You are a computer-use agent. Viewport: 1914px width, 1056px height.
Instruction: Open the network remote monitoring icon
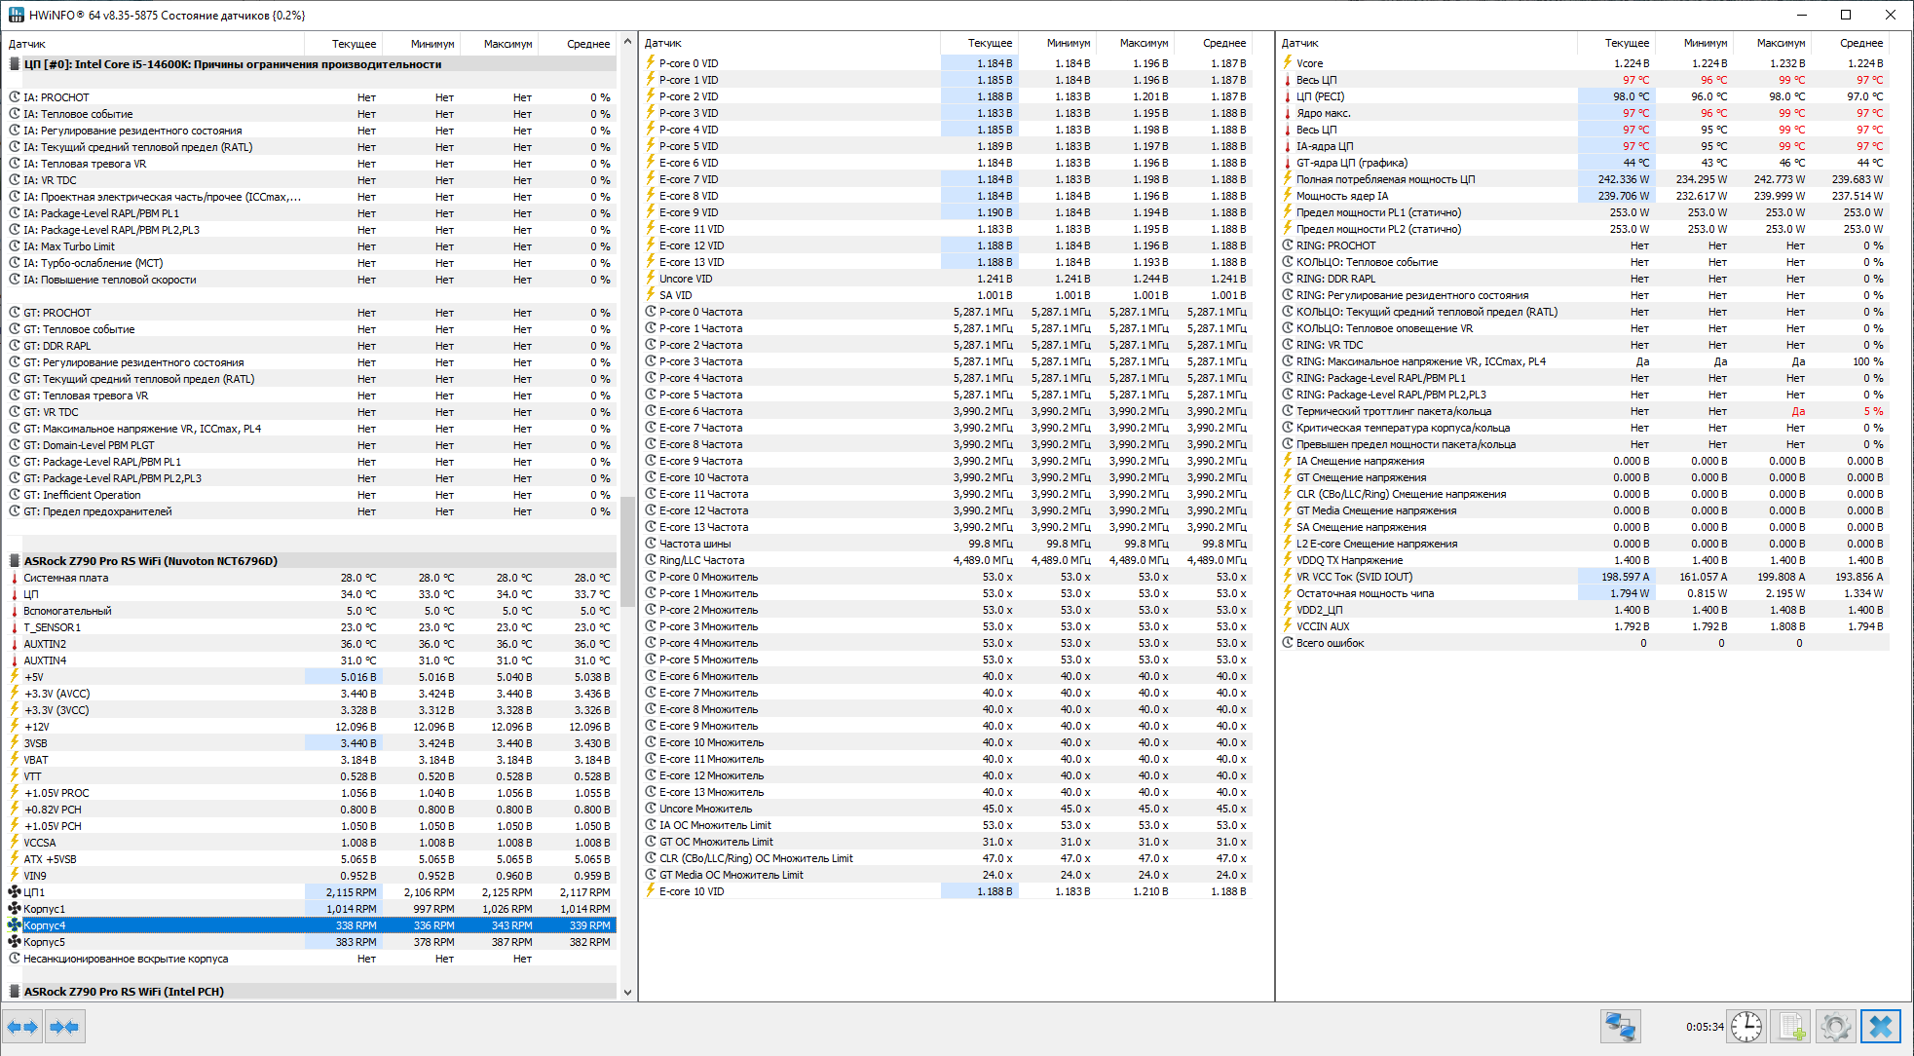[x=1620, y=1027]
